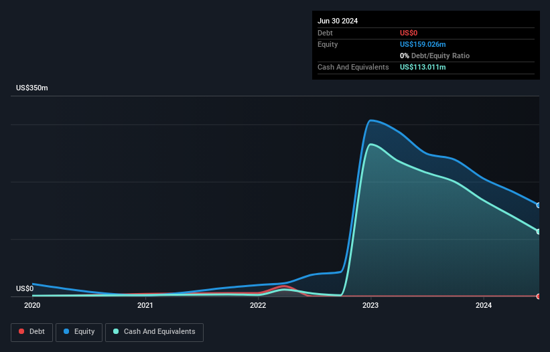550x352 pixels.
Task: Select the Equity end-point marker on chart
Action: click(539, 205)
